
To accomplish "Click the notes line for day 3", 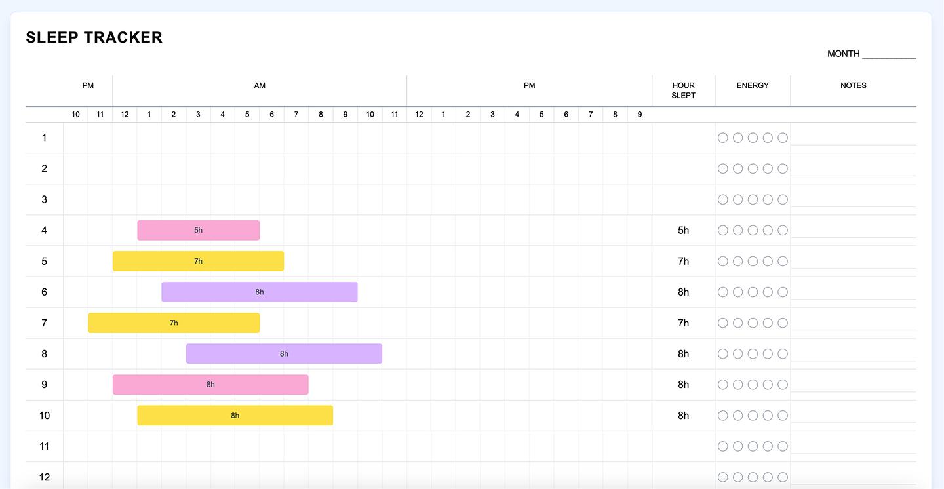I will 854,199.
